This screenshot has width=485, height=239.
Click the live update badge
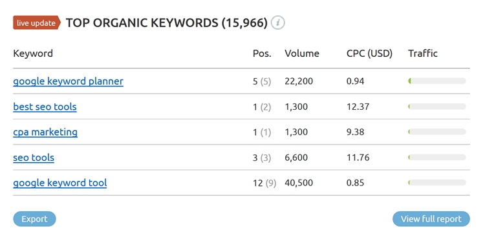[x=36, y=23]
